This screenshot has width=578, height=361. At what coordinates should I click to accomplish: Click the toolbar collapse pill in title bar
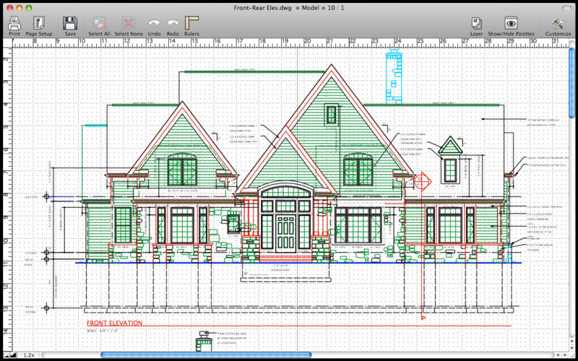(566, 8)
